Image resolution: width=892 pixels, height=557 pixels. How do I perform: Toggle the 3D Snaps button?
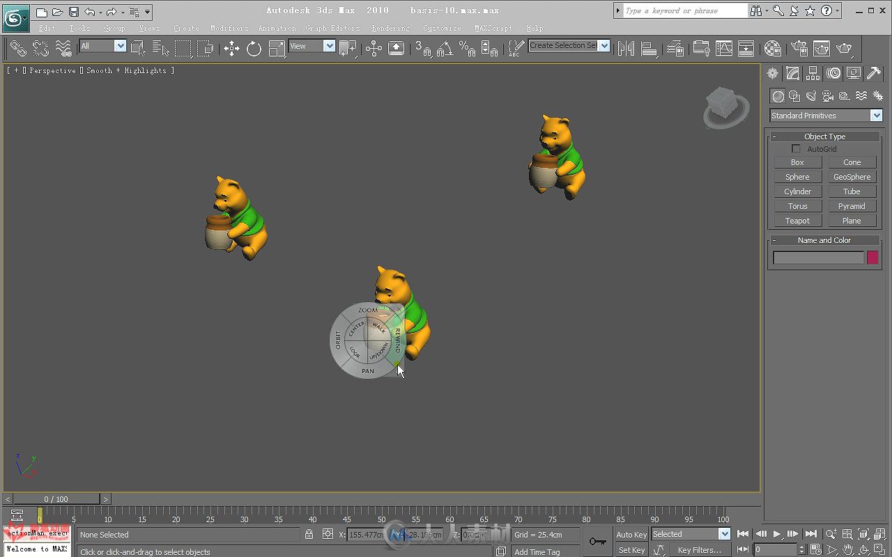[x=422, y=48]
